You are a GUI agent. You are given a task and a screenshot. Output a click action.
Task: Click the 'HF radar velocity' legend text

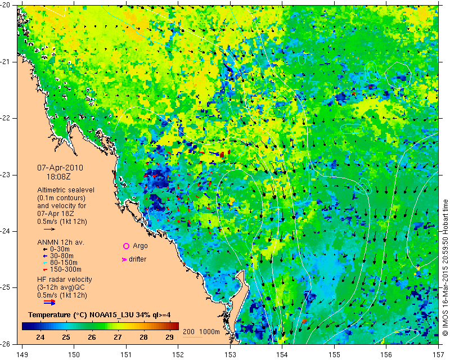(x=65, y=280)
